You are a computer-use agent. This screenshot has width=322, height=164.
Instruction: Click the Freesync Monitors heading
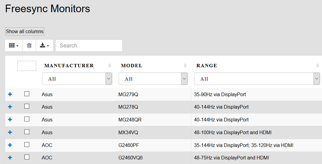(48, 9)
